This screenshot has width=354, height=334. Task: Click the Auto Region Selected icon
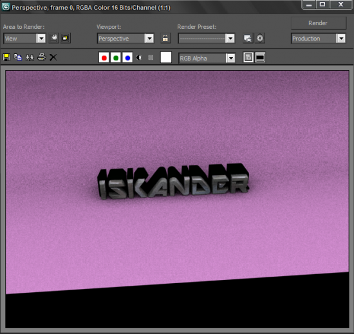(x=66, y=38)
